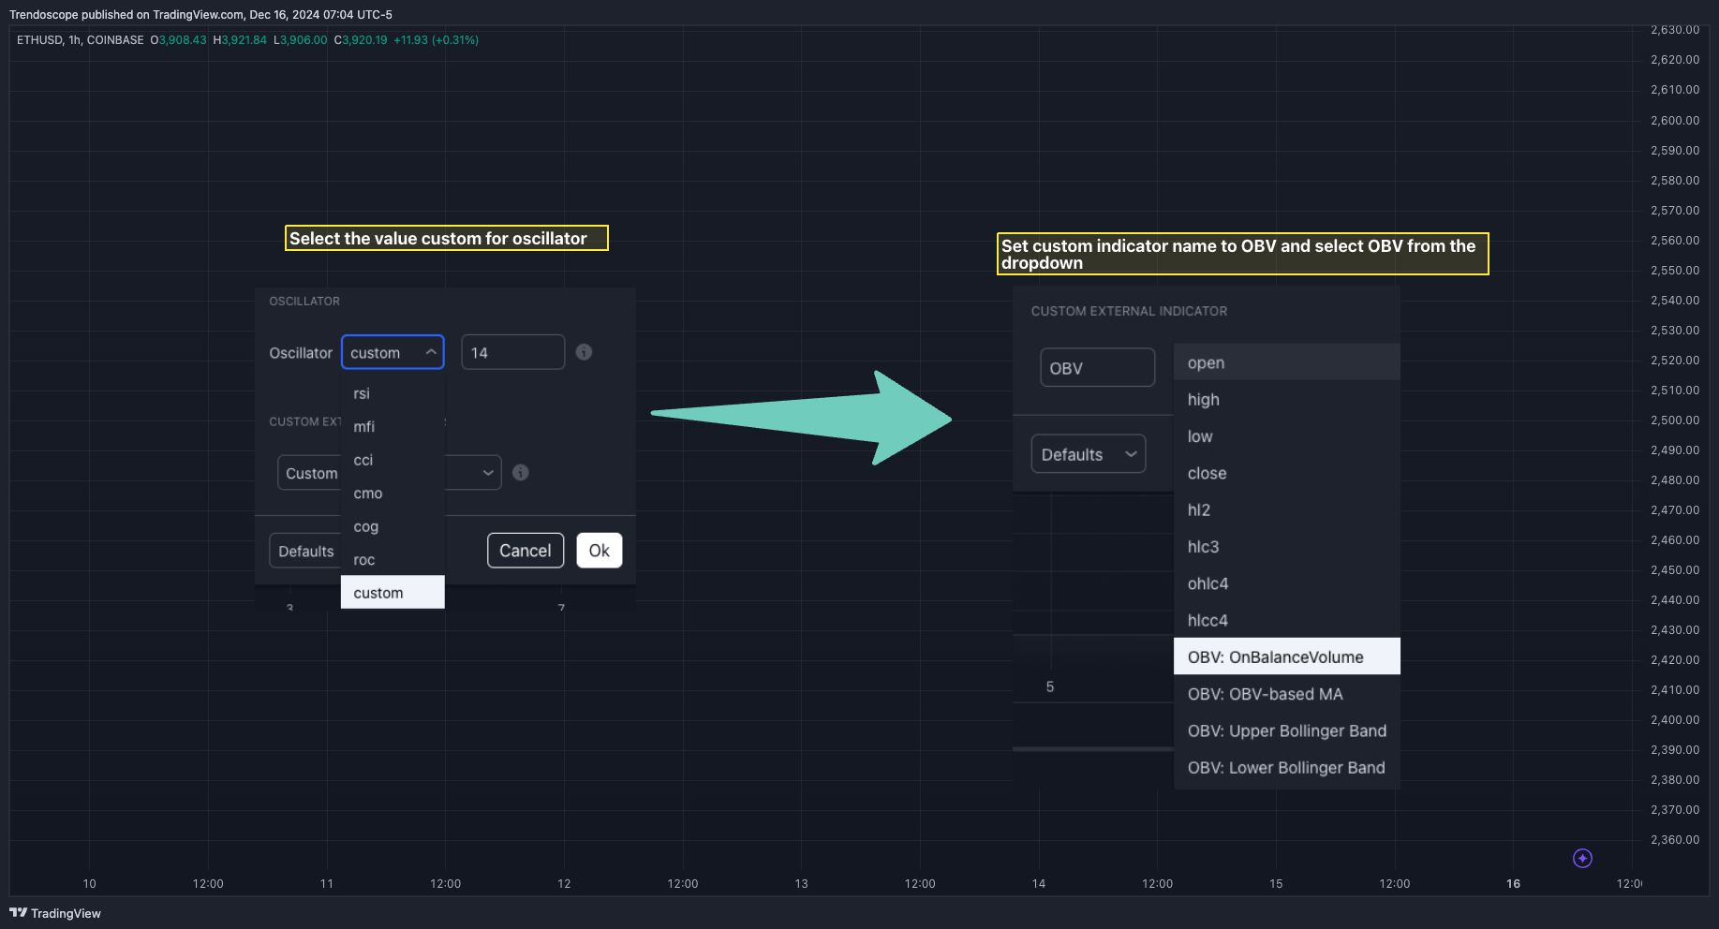
Task: Open the Defaults dropdown in left dialog
Action: point(305,551)
